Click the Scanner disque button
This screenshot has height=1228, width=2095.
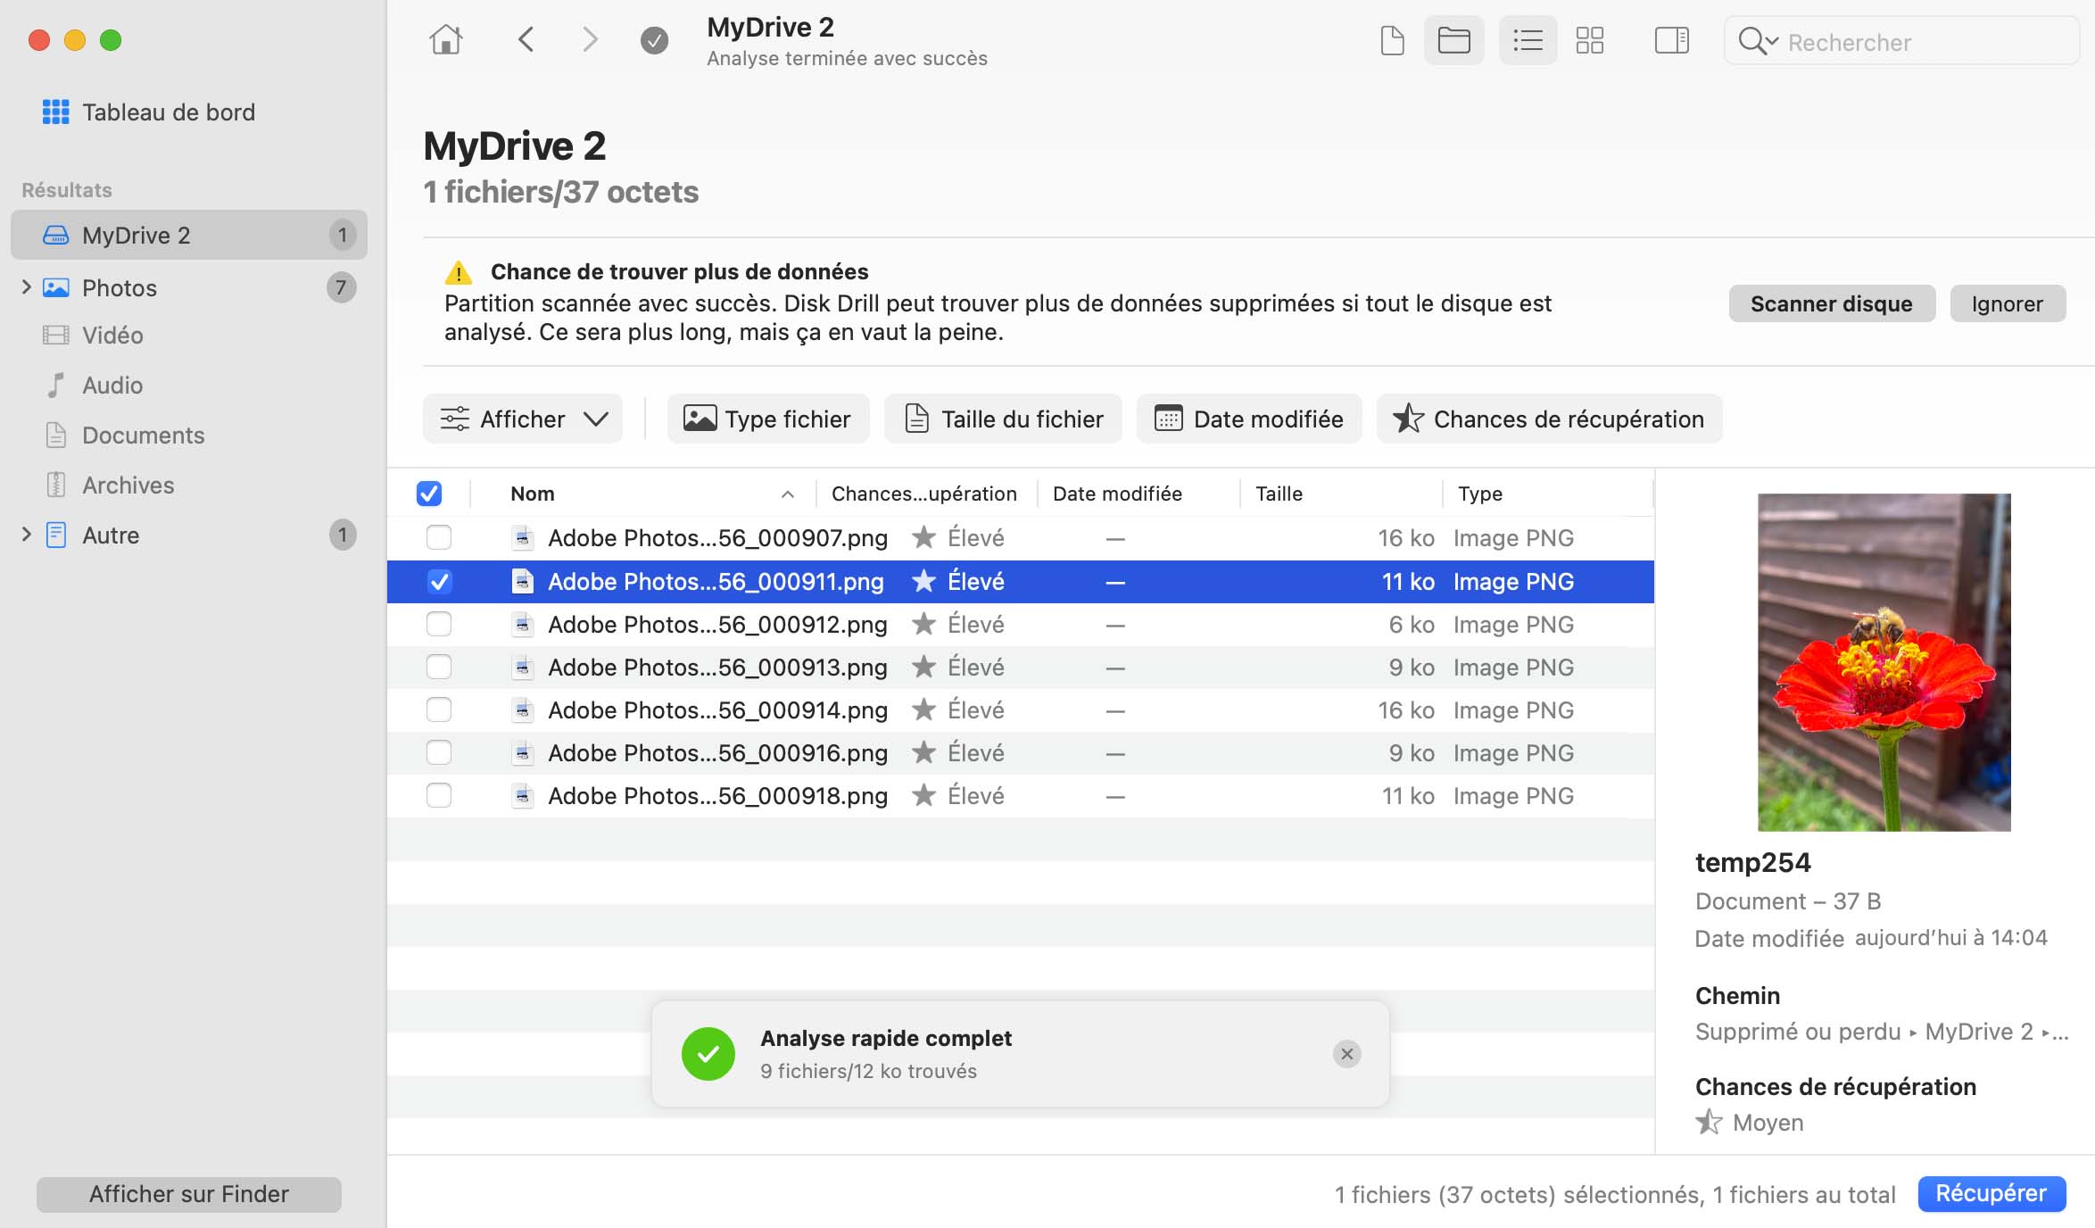tap(1831, 303)
